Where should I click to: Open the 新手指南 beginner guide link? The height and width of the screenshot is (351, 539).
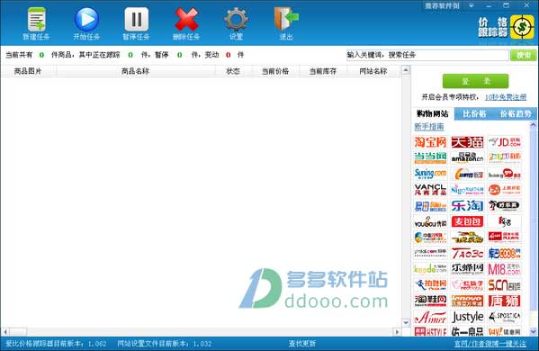pos(429,127)
